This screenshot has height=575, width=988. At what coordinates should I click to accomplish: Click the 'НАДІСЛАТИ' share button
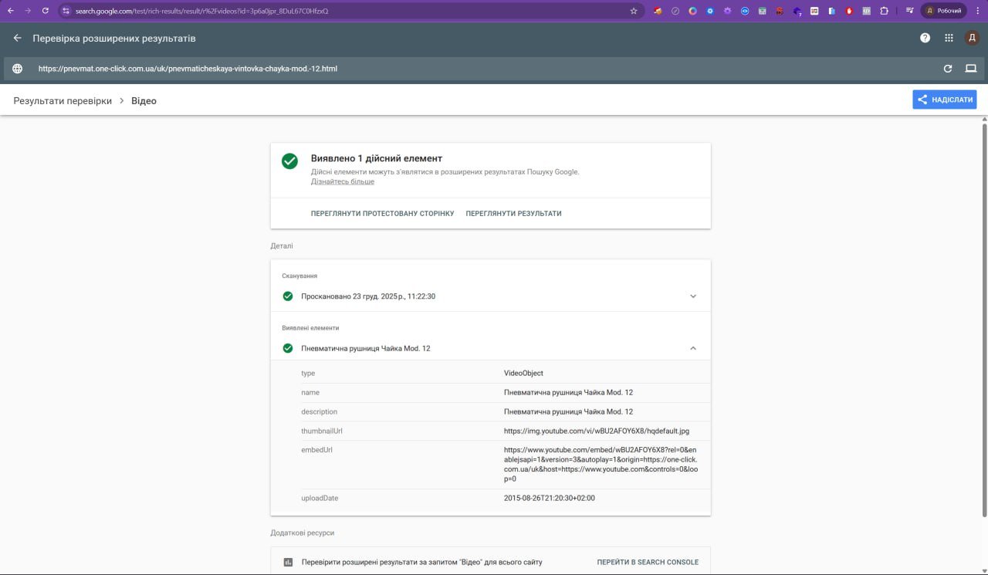pyautogui.click(x=944, y=100)
